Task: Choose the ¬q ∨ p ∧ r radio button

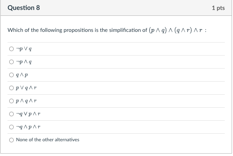Action: tap(12, 114)
